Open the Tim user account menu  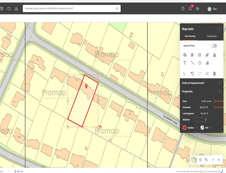(x=213, y=9)
